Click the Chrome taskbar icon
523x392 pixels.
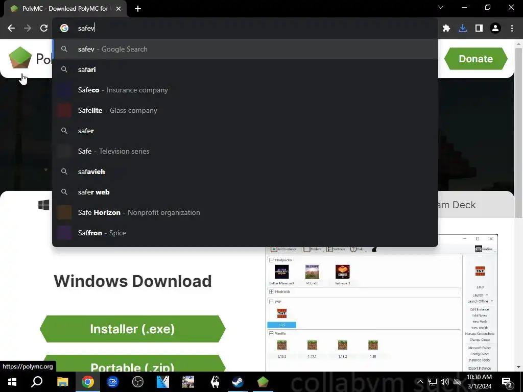(x=88, y=382)
